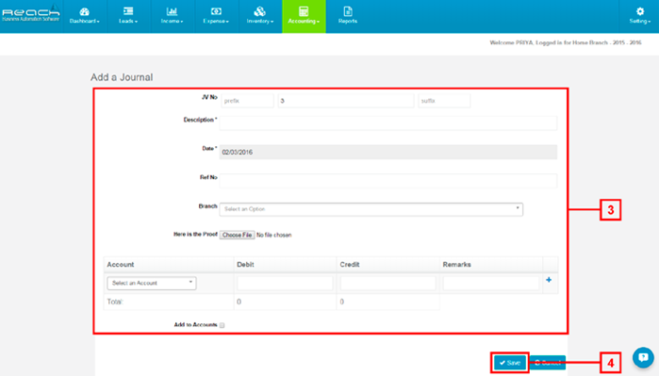Click the Welcome PRIYA login text
The image size is (659, 376).
(566, 42)
